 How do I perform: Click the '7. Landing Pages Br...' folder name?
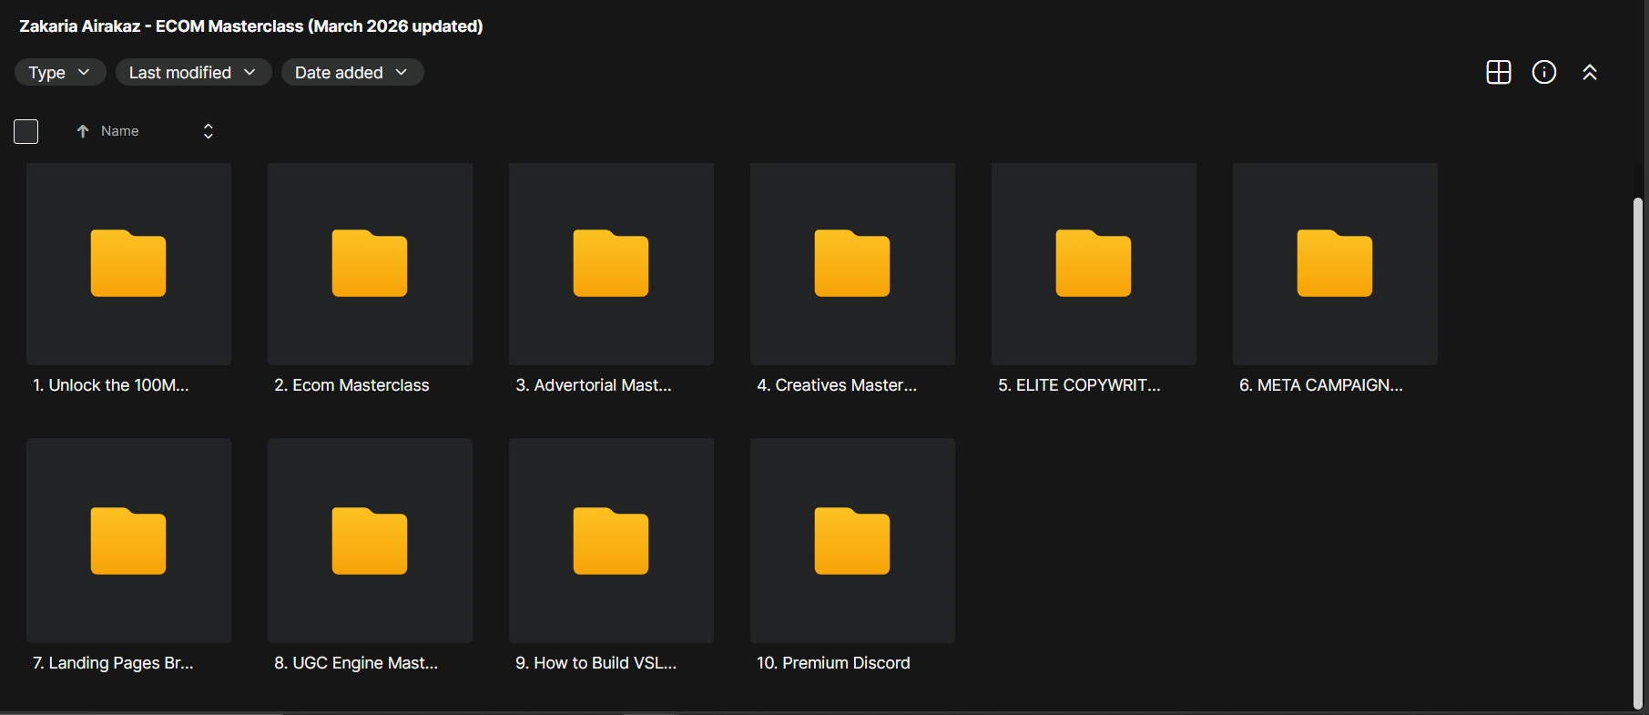pos(113,663)
